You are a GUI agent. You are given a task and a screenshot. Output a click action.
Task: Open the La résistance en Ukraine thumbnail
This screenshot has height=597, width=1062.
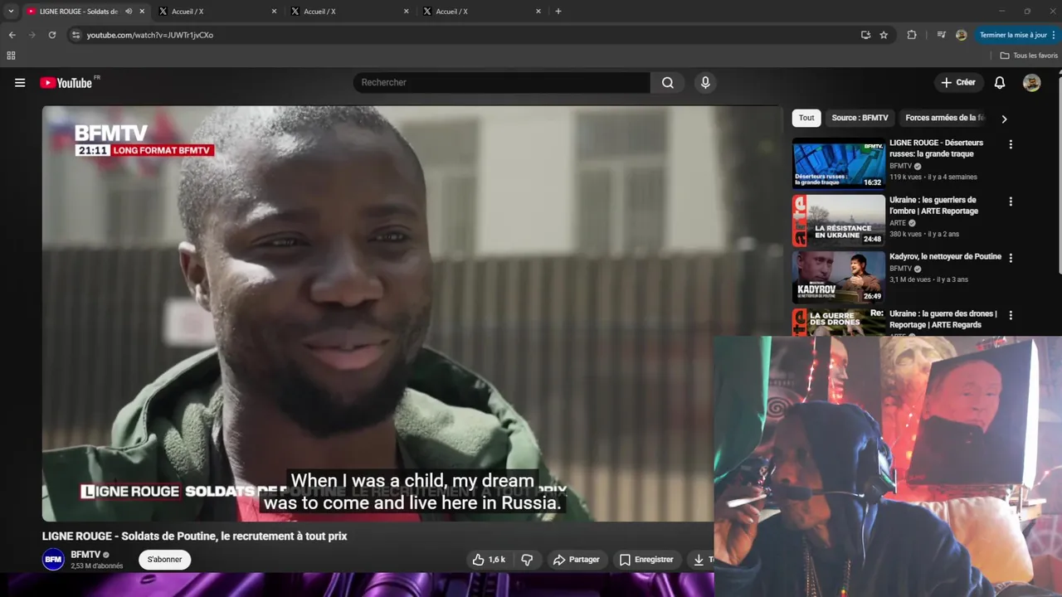838,221
